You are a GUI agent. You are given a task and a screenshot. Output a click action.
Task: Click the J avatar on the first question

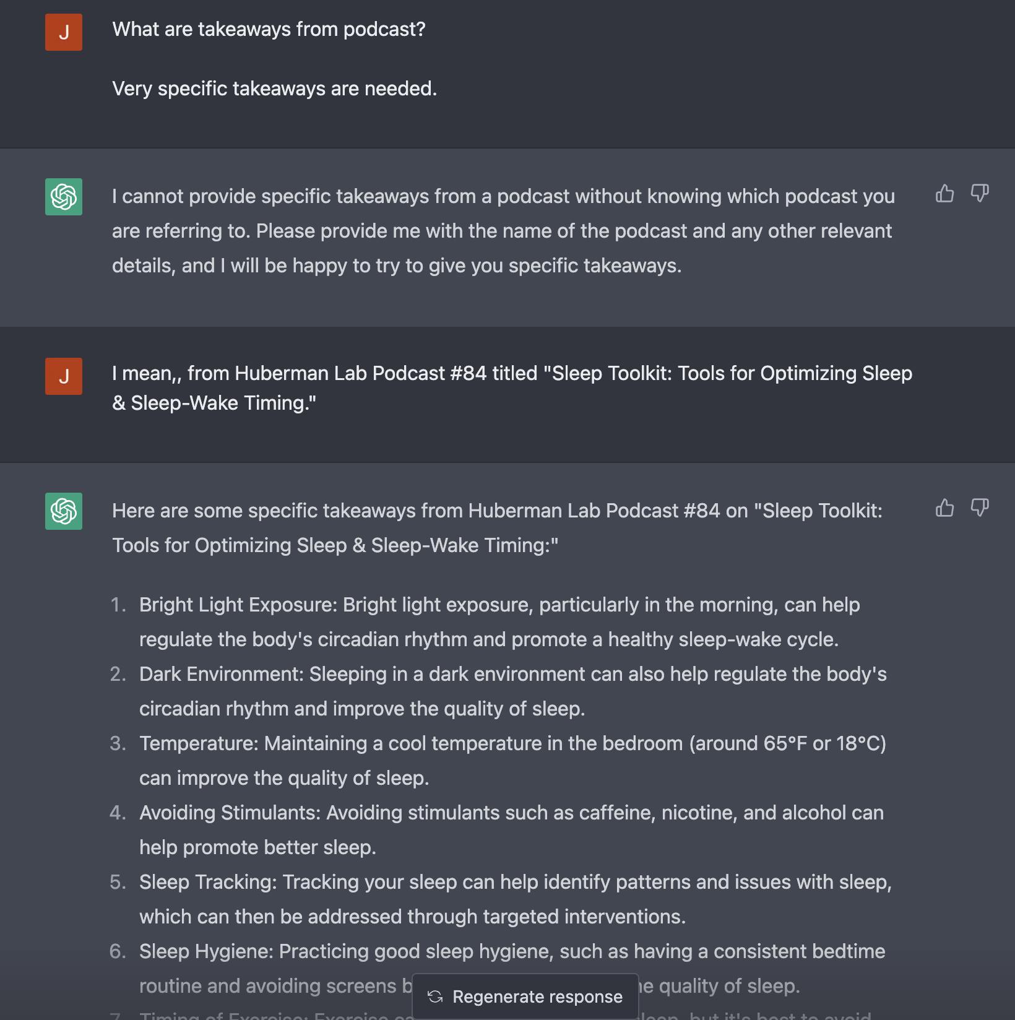(x=64, y=32)
